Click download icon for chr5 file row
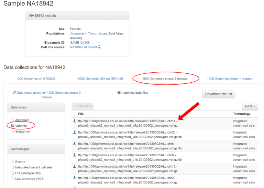 coord(74,144)
